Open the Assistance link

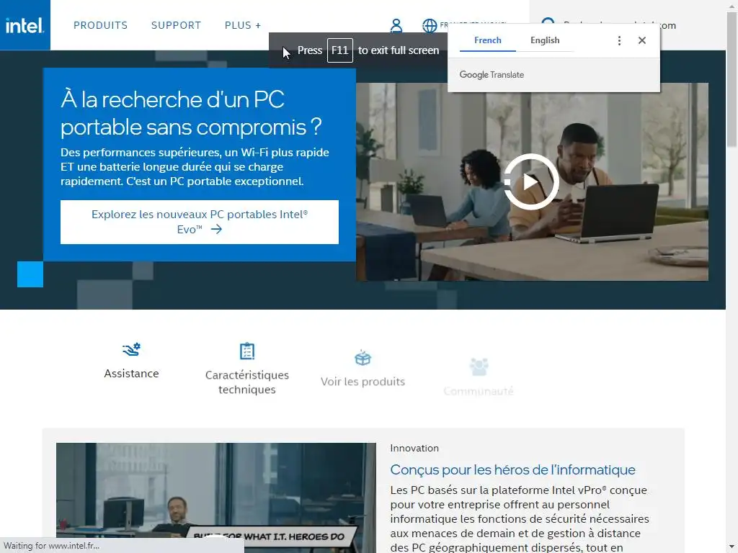tap(131, 374)
